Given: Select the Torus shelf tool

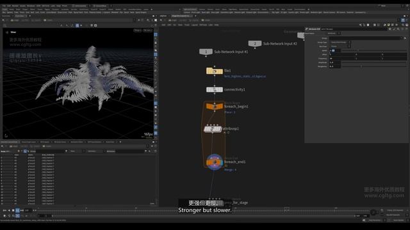Looking at the screenshot, I should 22,12.
